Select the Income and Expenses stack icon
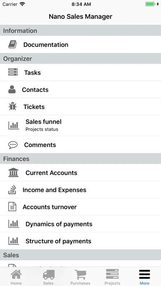The height and width of the screenshot is (286, 161). pyautogui.click(x=12, y=189)
